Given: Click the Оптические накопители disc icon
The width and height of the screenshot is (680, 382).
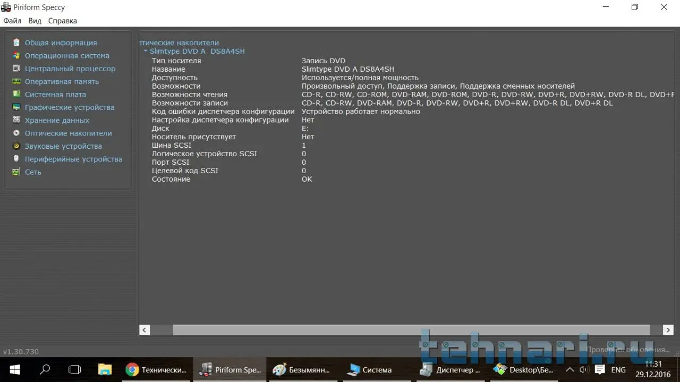Looking at the screenshot, I should pos(16,133).
